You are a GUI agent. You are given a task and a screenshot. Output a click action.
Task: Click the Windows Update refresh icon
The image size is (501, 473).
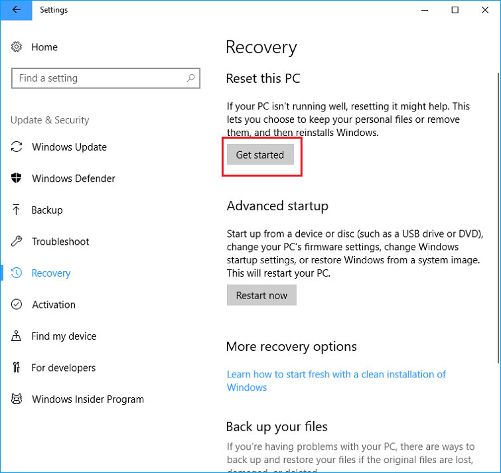tap(17, 147)
